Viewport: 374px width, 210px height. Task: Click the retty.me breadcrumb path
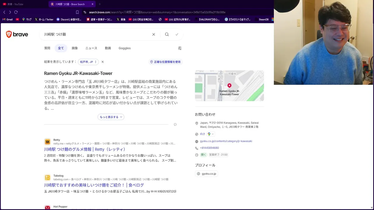pyautogui.click(x=114, y=143)
